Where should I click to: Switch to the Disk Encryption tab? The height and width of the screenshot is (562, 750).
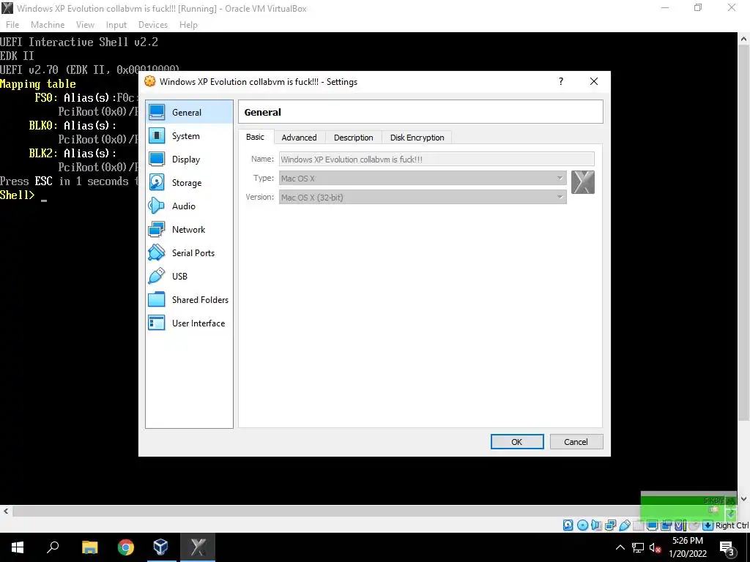(417, 138)
